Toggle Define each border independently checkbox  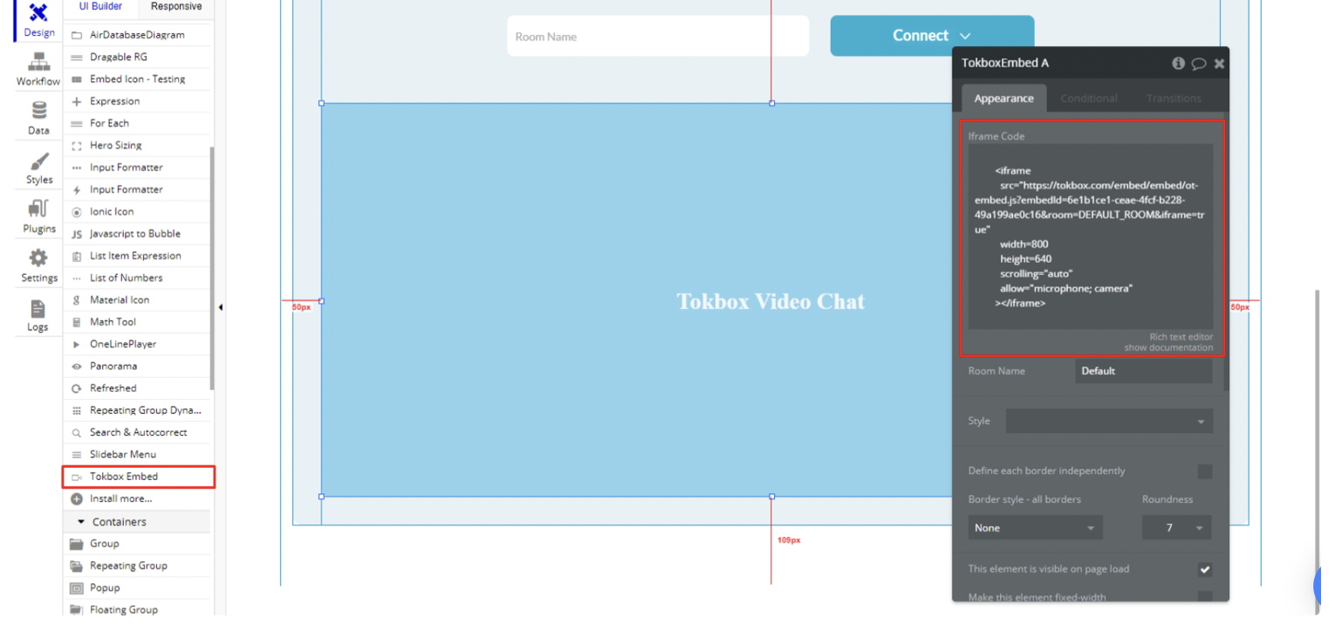coord(1205,471)
